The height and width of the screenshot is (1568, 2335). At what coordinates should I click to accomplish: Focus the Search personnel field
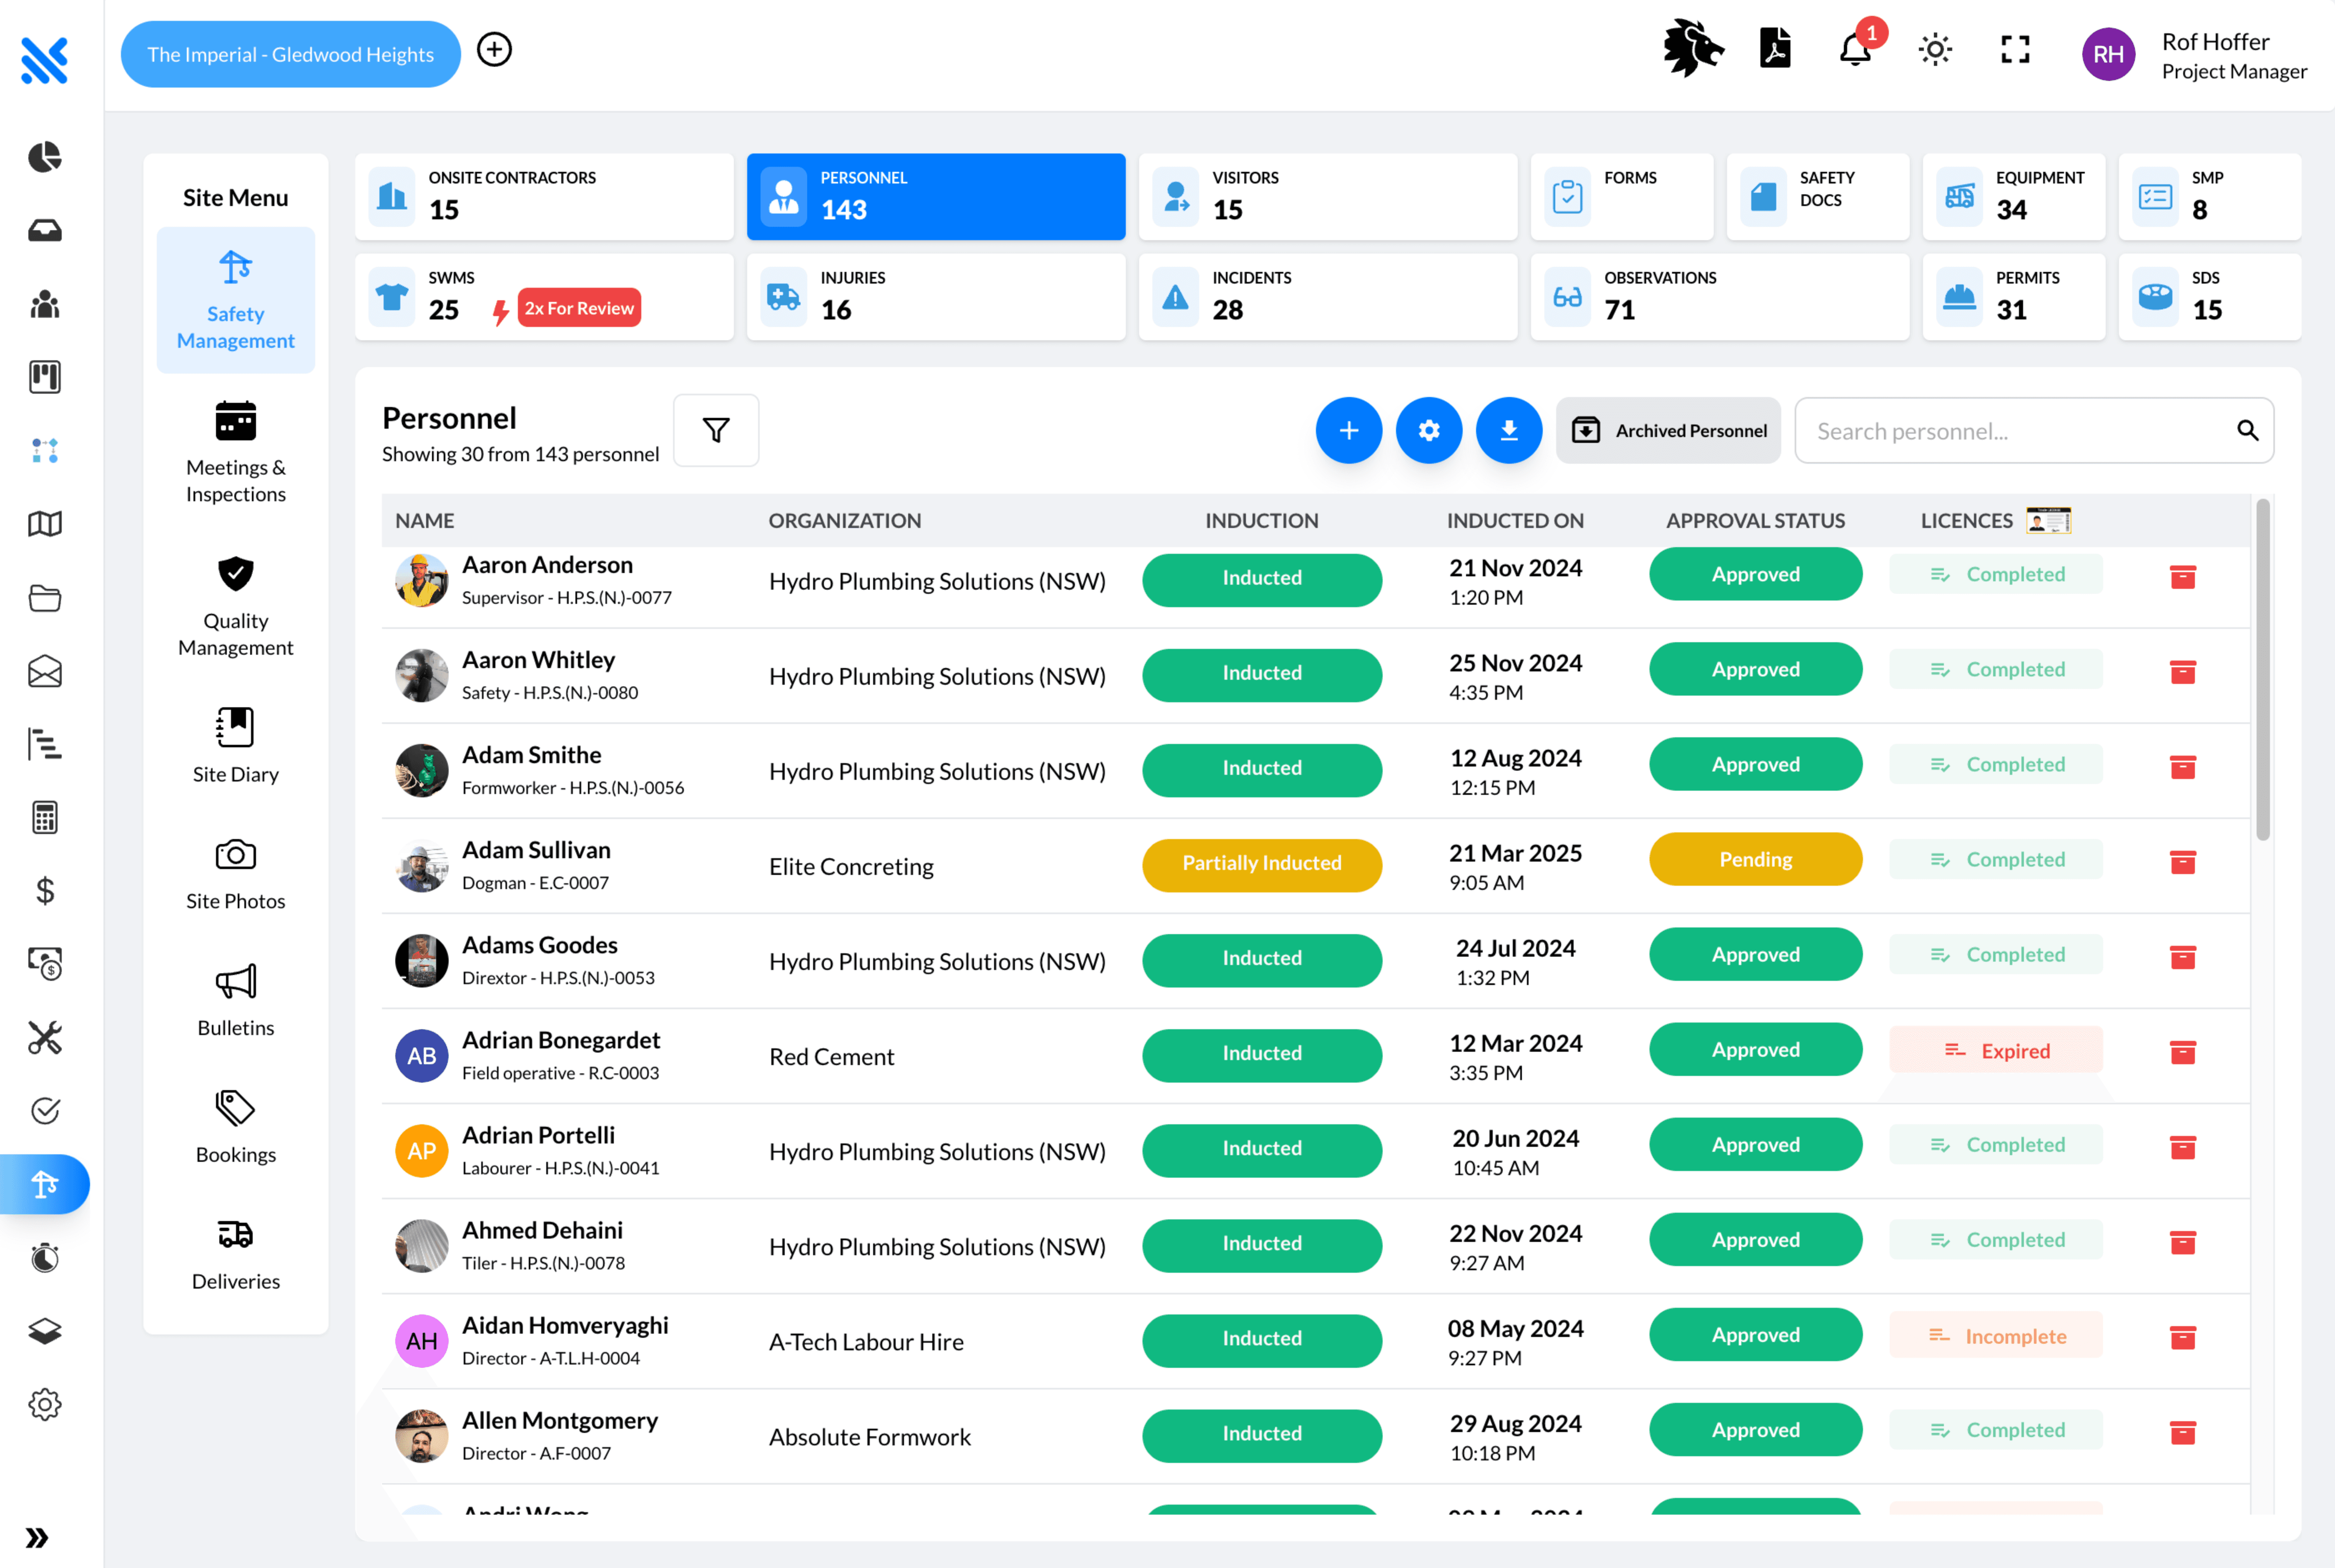2034,430
